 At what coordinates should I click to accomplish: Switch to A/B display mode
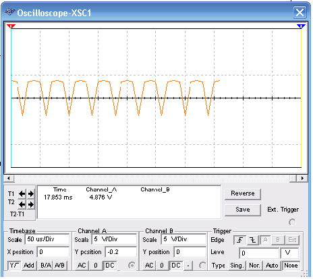59,266
